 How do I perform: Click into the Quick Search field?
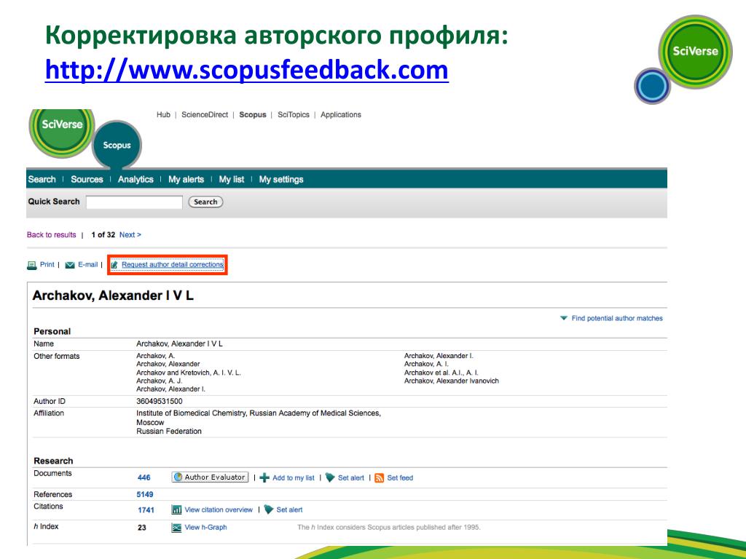pyautogui.click(x=134, y=202)
